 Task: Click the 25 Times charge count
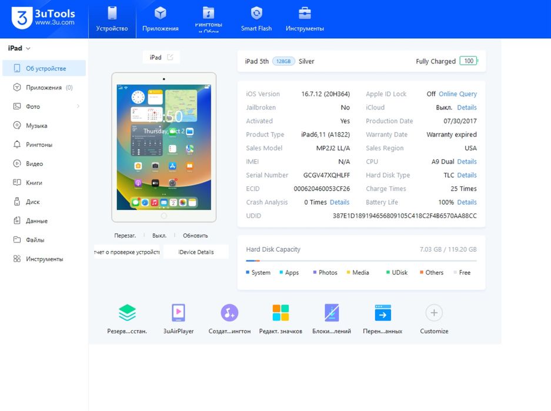point(463,189)
